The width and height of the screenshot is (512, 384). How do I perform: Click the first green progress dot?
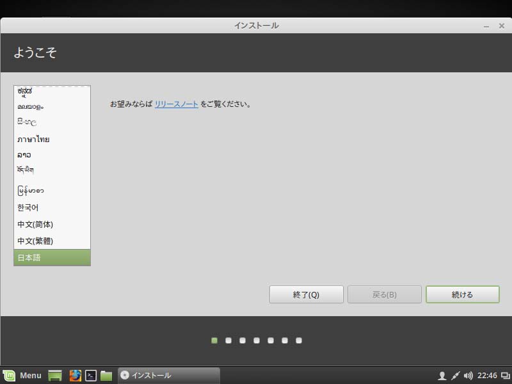point(214,340)
